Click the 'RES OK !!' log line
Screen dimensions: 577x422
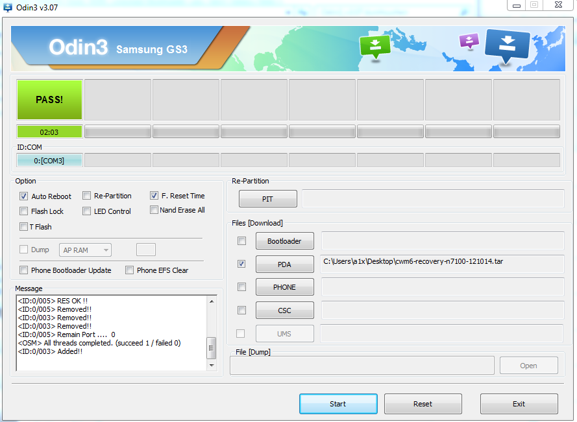[x=53, y=301]
